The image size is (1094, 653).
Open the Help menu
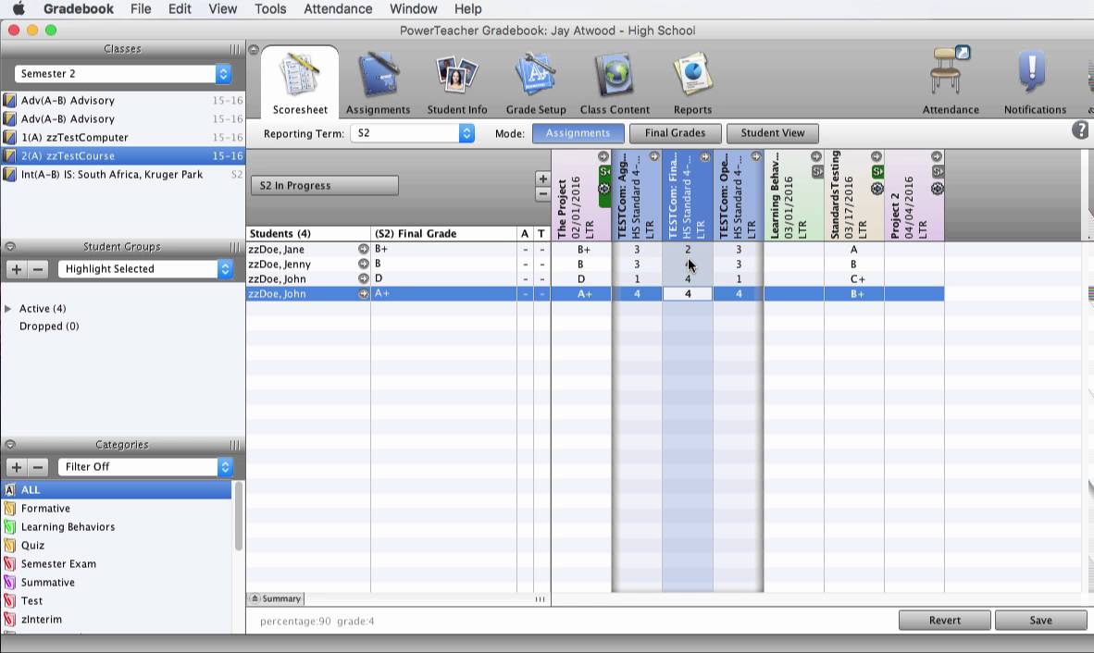tap(467, 9)
